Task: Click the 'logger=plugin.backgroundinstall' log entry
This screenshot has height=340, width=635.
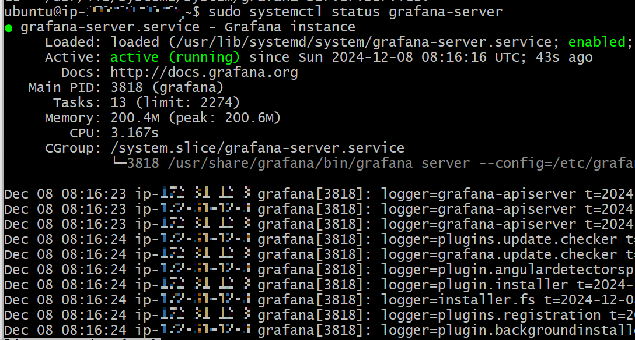Action: [x=507, y=330]
